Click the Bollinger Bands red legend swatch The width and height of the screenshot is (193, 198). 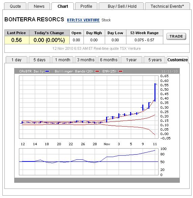point(97,71)
